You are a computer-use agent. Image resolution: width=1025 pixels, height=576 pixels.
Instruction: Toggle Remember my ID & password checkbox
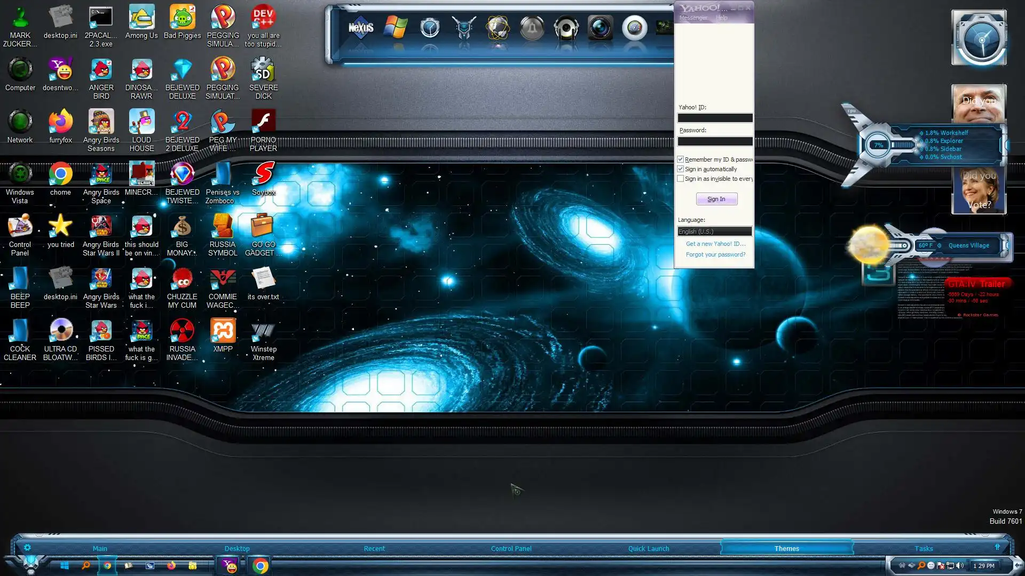pyautogui.click(x=681, y=159)
